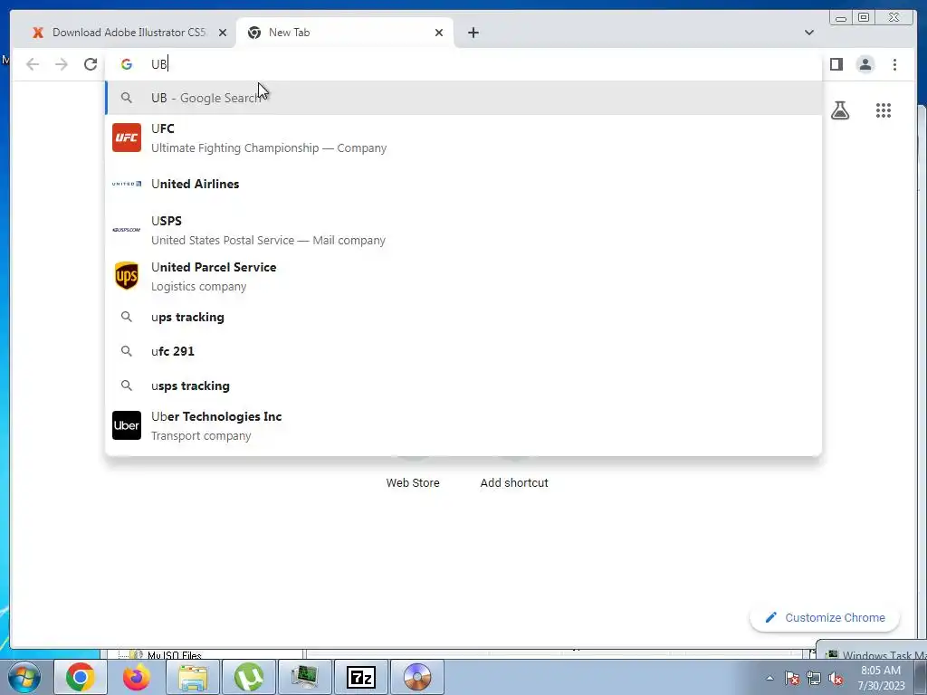Screen dimensions: 927x695
Task: Reload the page with refresh icon
Action: pos(91,64)
